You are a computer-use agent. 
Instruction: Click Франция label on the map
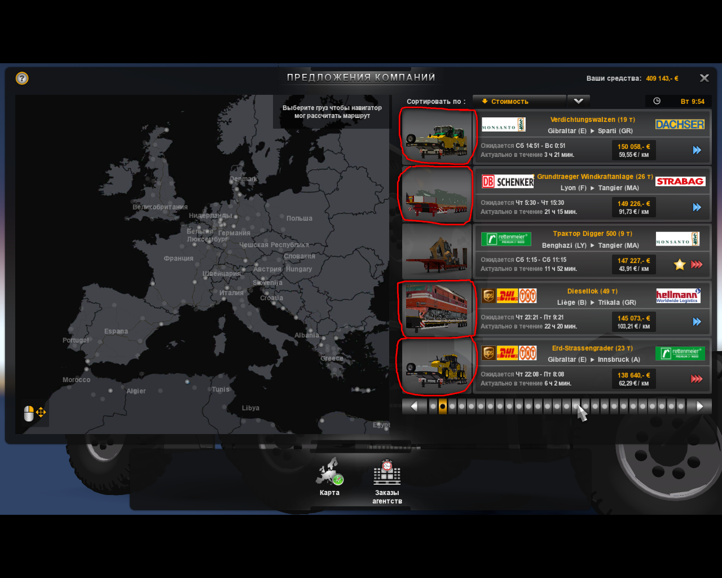pos(179,259)
